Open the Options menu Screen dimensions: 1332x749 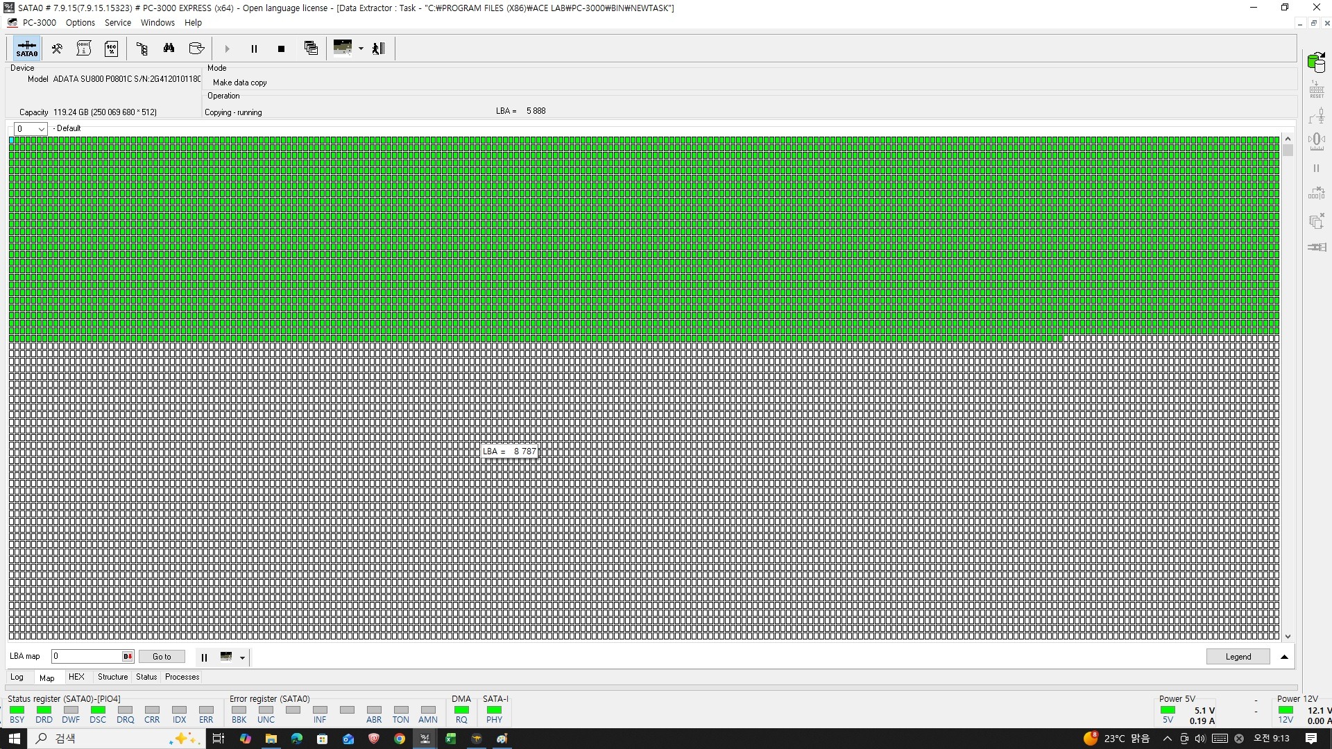80,23
